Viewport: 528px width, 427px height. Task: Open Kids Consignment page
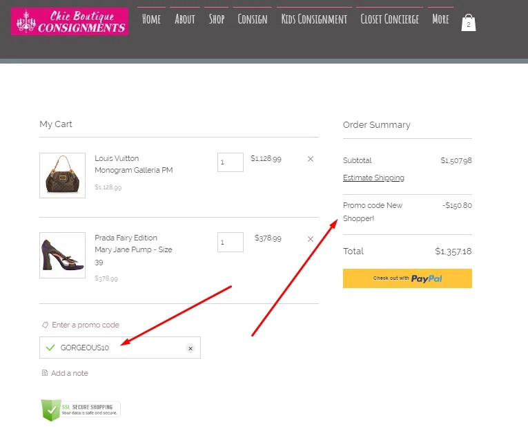314,19
